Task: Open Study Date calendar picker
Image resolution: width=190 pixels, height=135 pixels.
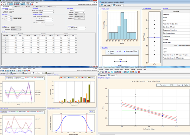Action: pyautogui.click(x=84, y=12)
